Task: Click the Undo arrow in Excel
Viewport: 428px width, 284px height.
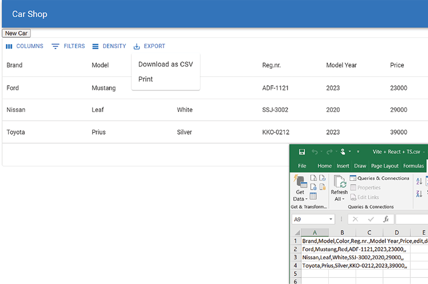Action: [314, 152]
